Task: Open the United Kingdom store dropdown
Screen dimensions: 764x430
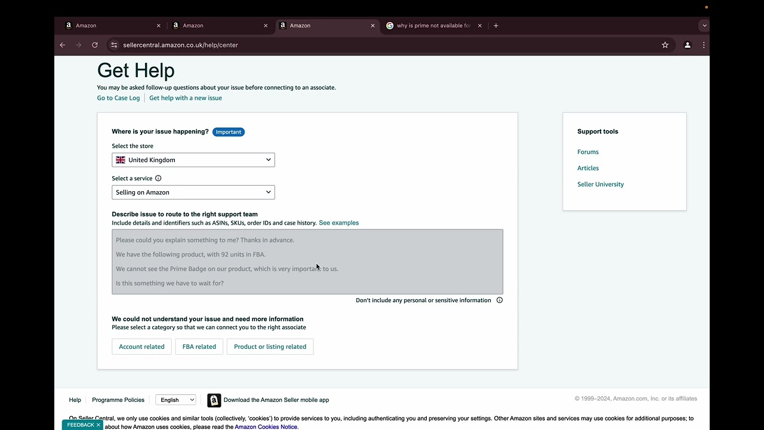Action: tap(193, 160)
